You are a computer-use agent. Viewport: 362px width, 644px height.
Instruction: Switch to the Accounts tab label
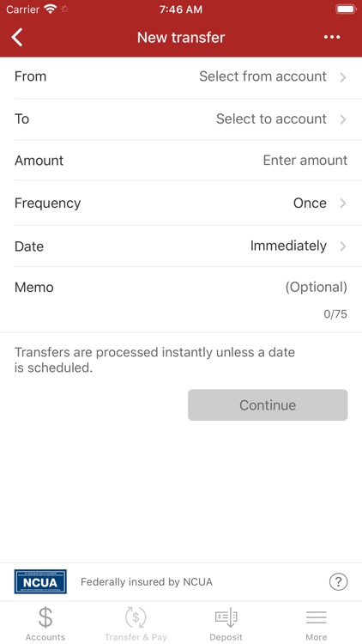(x=45, y=637)
